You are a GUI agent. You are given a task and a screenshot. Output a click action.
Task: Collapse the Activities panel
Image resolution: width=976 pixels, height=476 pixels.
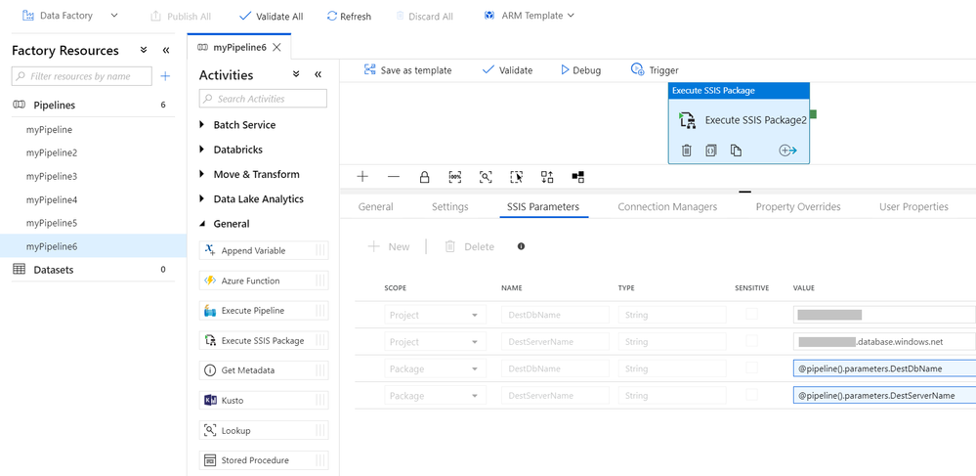point(318,74)
